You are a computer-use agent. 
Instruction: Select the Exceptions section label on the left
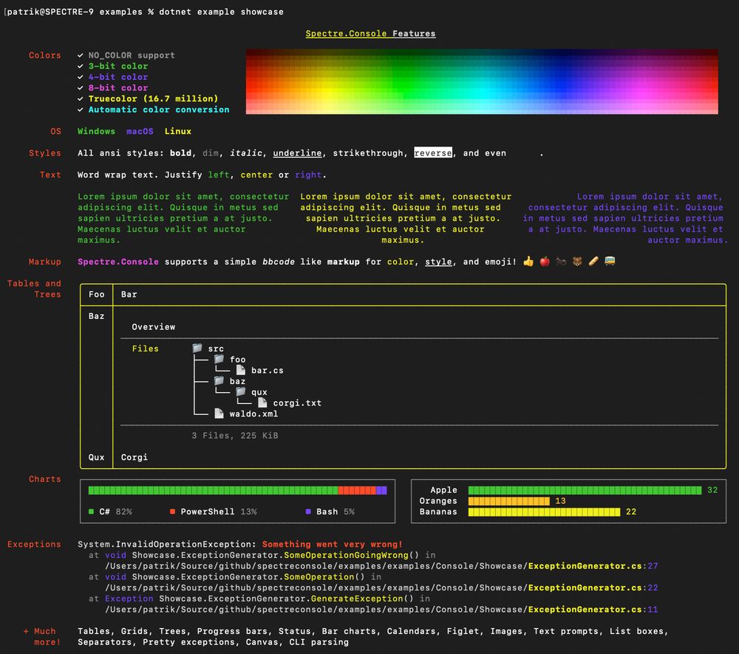click(34, 544)
